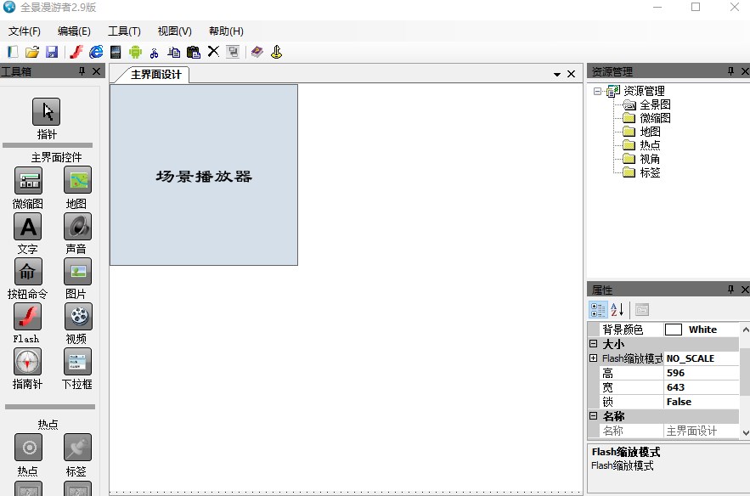This screenshot has height=496, width=750.
Task: Toggle alphabetical sort in 属性 panel
Action: [617, 310]
